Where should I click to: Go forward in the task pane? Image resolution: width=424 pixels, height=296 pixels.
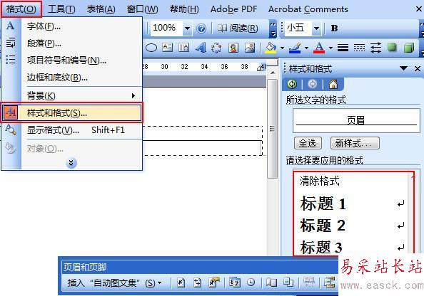coord(313,84)
